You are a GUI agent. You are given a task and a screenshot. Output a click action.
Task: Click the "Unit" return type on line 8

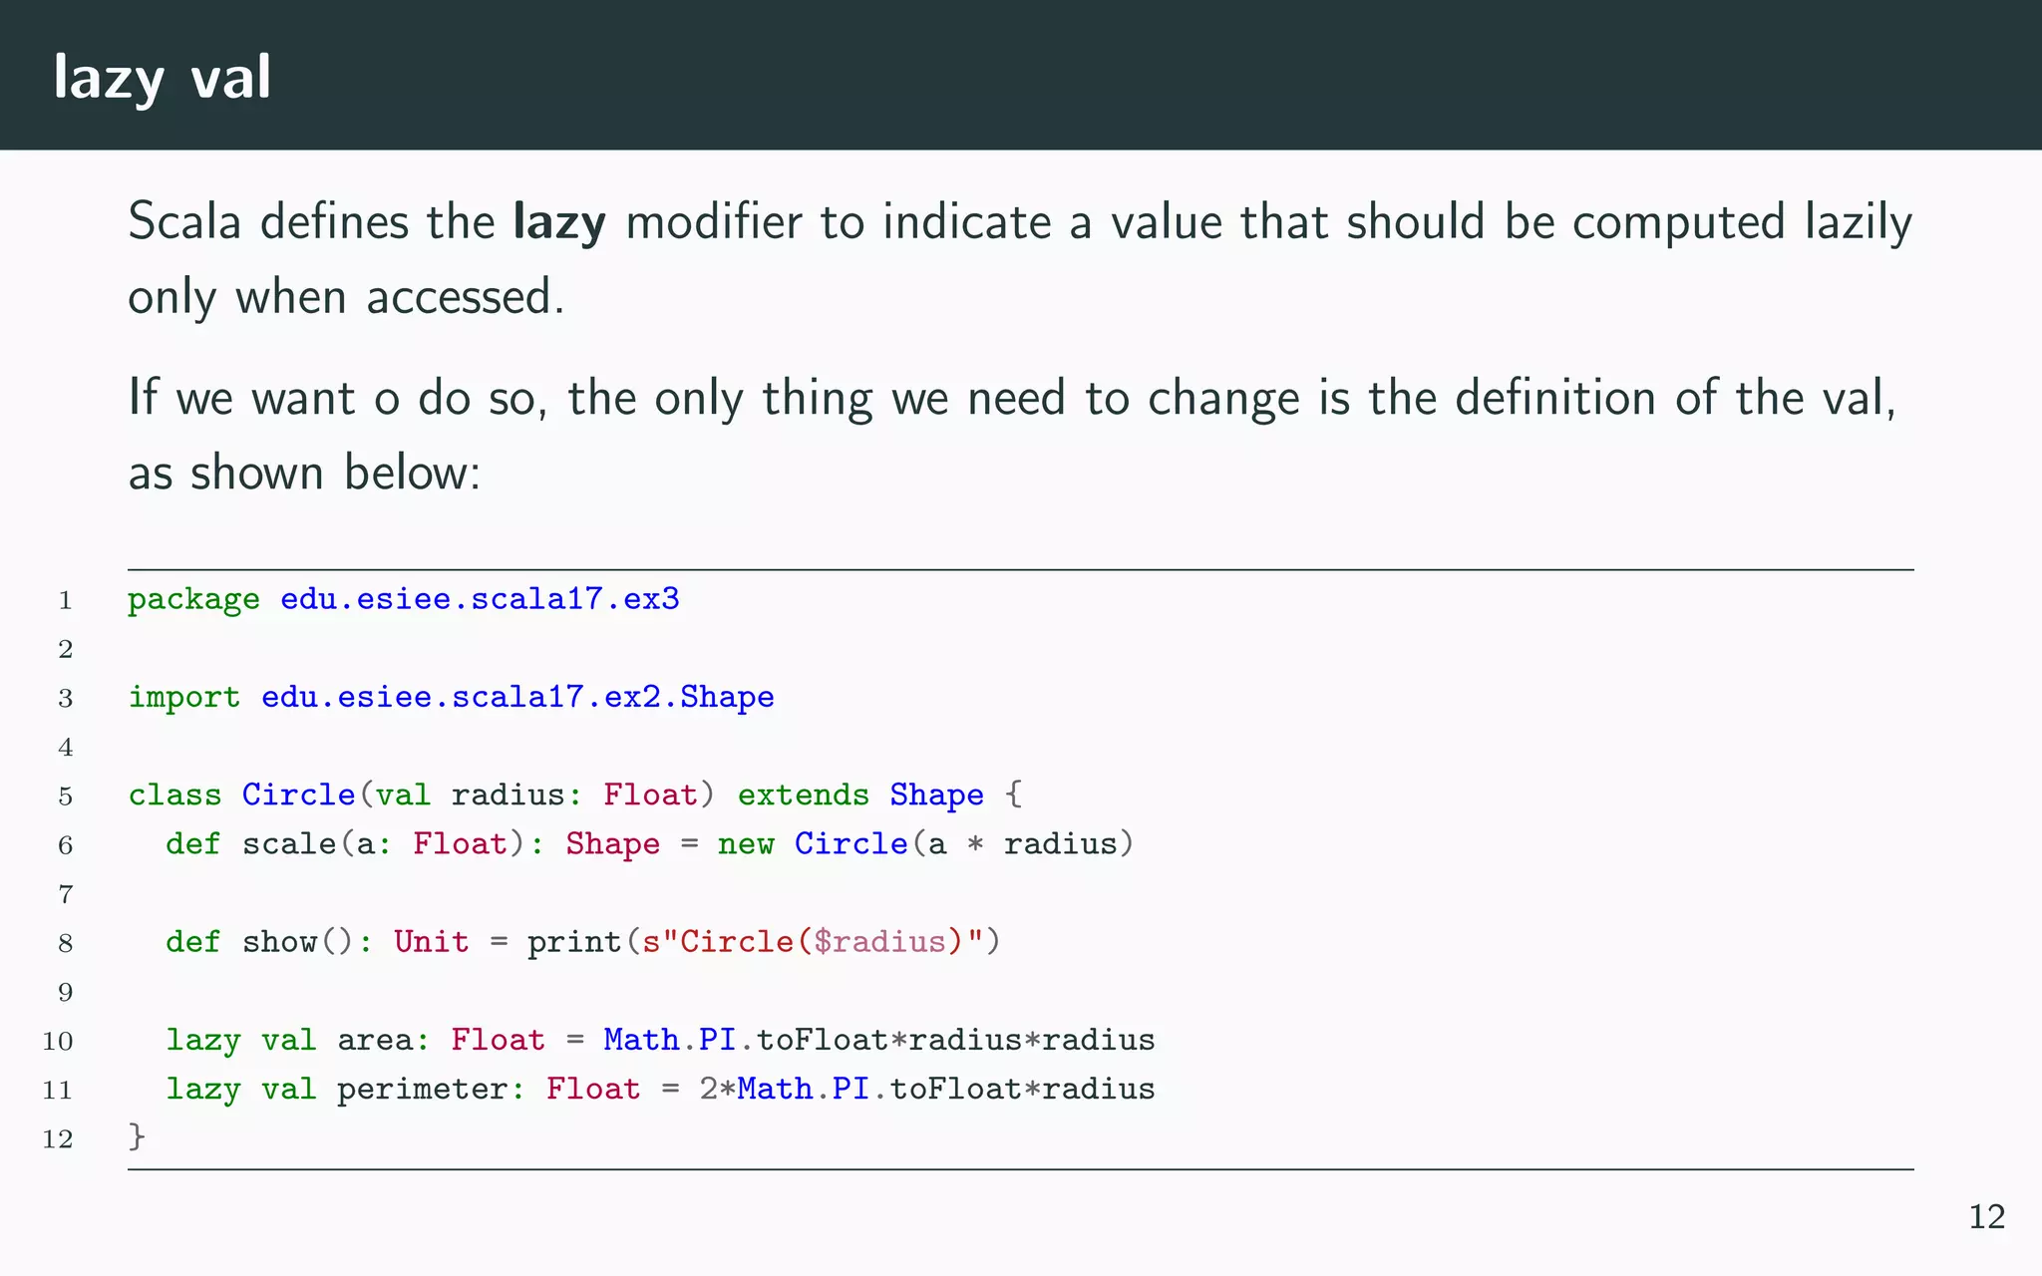(431, 942)
